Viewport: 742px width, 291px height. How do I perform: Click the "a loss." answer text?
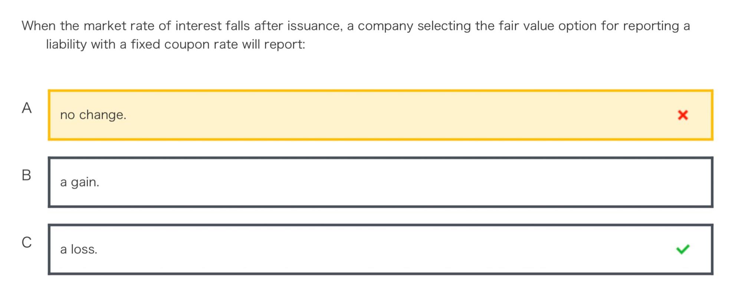click(79, 249)
